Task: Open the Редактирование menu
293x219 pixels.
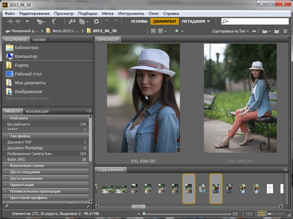Action: pyautogui.click(x=35, y=14)
